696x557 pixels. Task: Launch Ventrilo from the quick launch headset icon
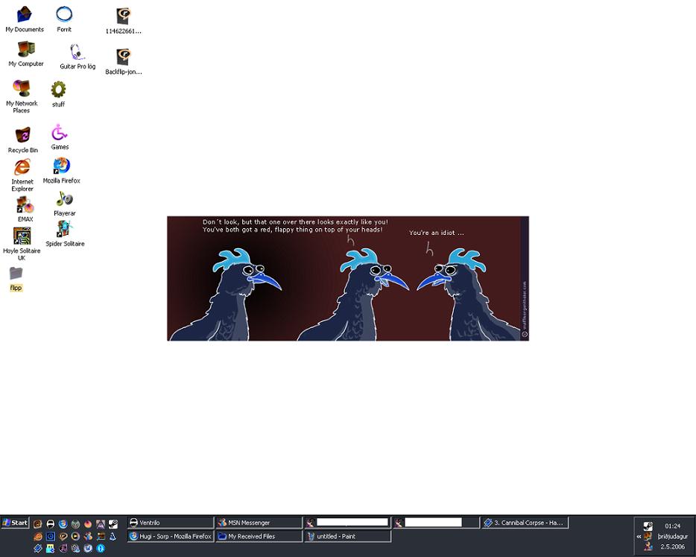pos(51,524)
